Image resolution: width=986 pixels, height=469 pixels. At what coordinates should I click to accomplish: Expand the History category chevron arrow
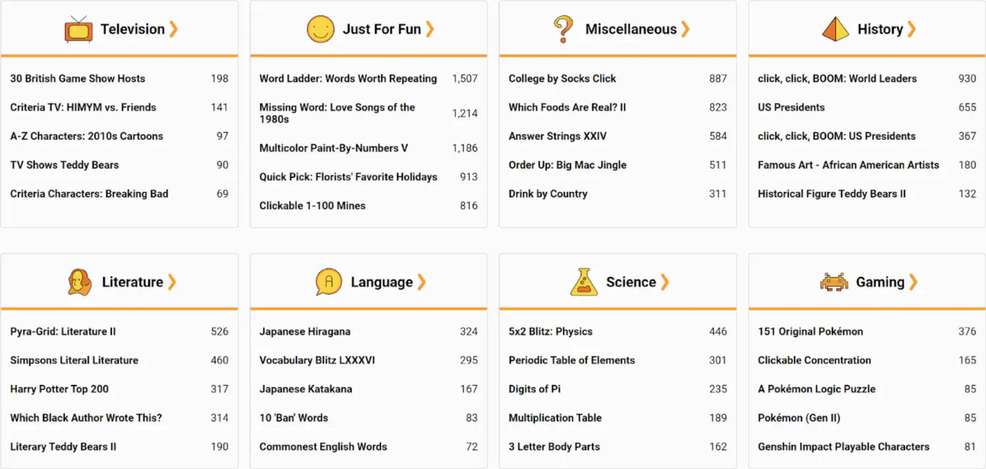(912, 29)
